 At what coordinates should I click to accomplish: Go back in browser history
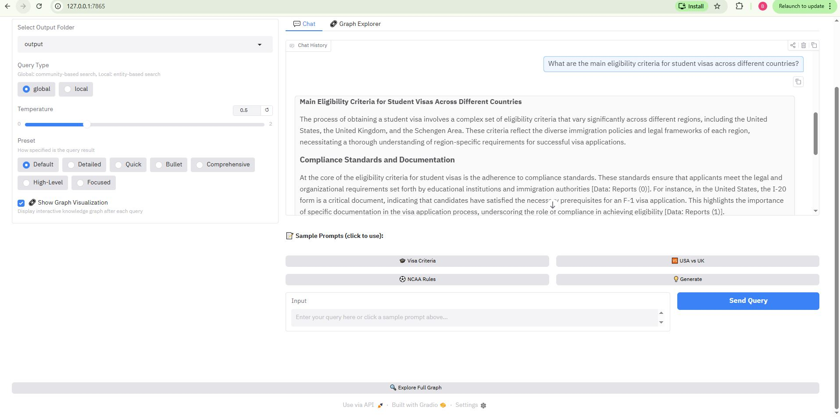(x=7, y=6)
